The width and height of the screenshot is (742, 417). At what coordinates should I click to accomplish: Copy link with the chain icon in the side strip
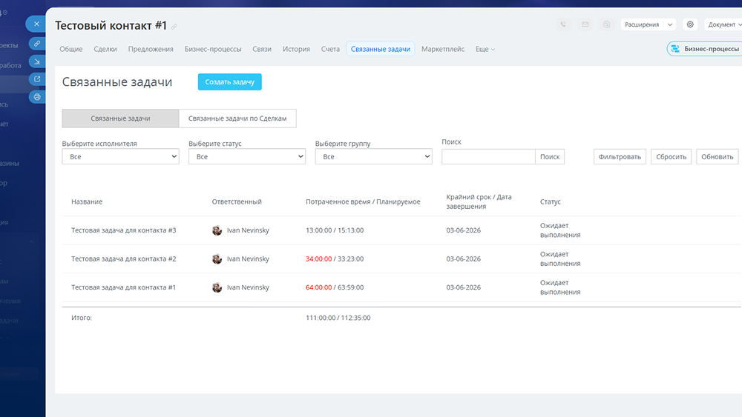[x=37, y=44]
